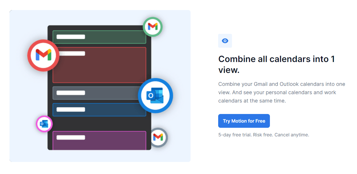
Task: Click the white title bar in gray event
Action: tap(71, 93)
